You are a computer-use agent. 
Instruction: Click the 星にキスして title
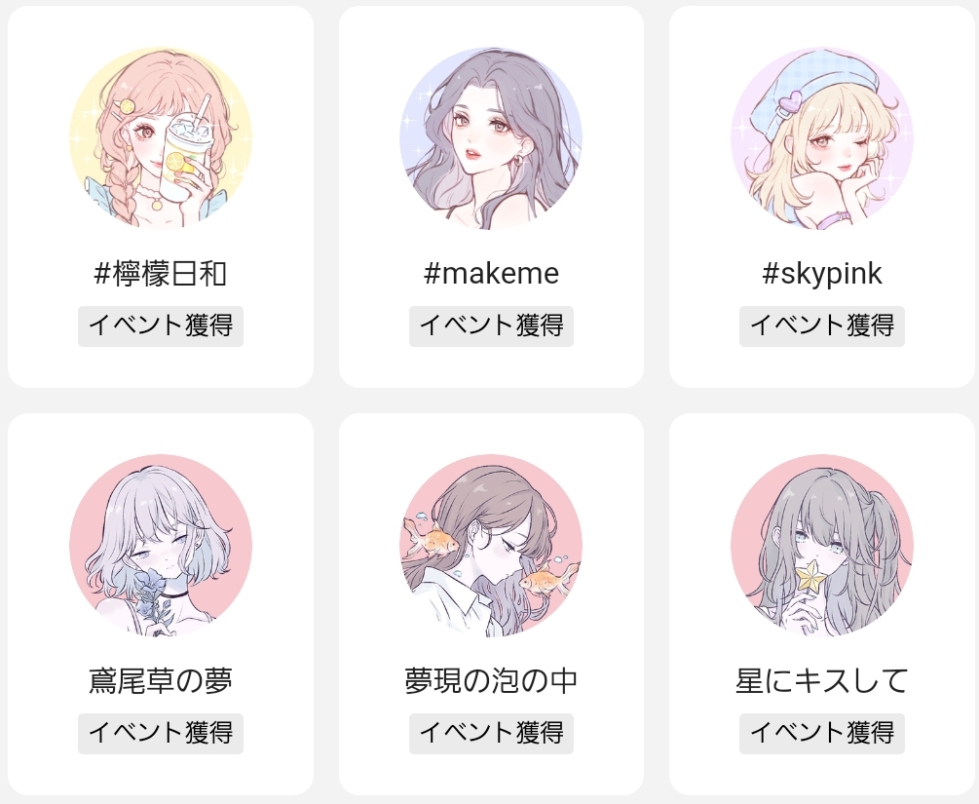click(821, 680)
